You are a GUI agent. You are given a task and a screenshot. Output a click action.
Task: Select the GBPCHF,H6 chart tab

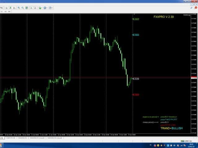point(11,138)
